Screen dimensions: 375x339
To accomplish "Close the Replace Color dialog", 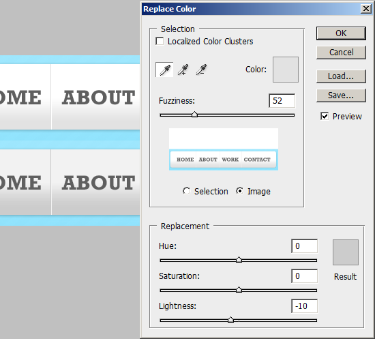I will click(365, 9).
